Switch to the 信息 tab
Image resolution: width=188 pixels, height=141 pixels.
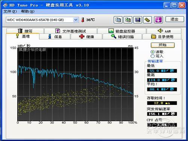pyautogui.click(x=55, y=36)
